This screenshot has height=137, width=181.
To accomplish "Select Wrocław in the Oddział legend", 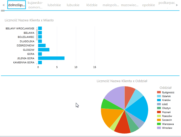I will [x=167, y=128].
